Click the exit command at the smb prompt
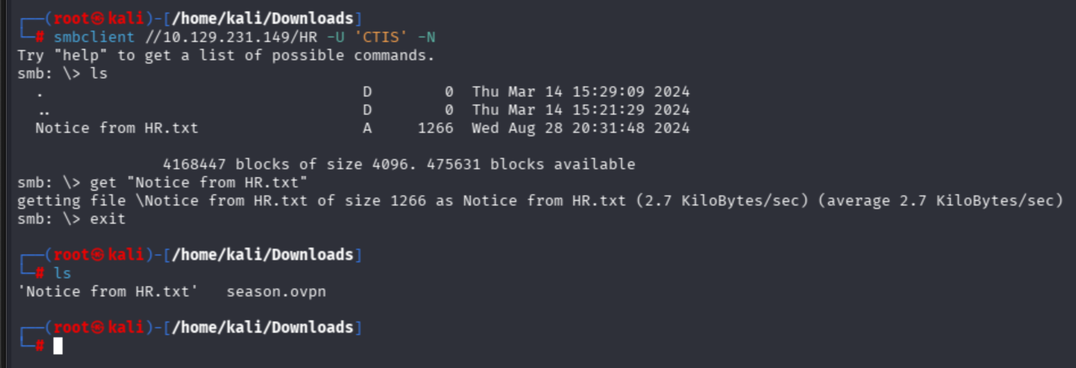The height and width of the screenshot is (368, 1076). tap(107, 219)
